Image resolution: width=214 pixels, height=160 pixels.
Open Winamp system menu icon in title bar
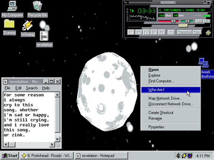[126, 3]
